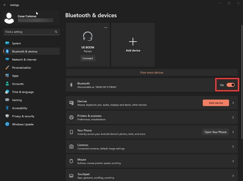Viewport: 243px width, 181px height.
Task: Click the Personalization paintbrush icon
Action: click(x=7, y=67)
